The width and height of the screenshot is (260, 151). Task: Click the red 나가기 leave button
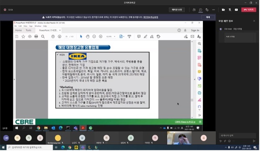(249, 10)
